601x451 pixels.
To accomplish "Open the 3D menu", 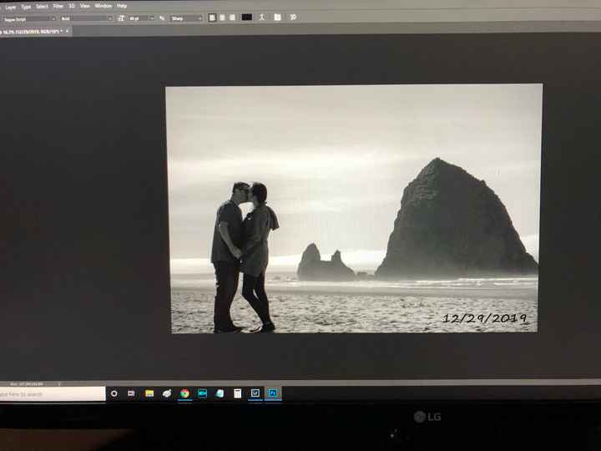I will coord(72,6).
